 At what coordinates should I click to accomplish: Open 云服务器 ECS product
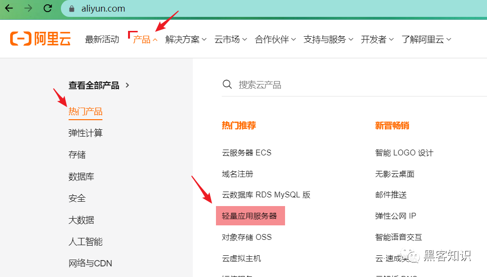[x=246, y=152]
